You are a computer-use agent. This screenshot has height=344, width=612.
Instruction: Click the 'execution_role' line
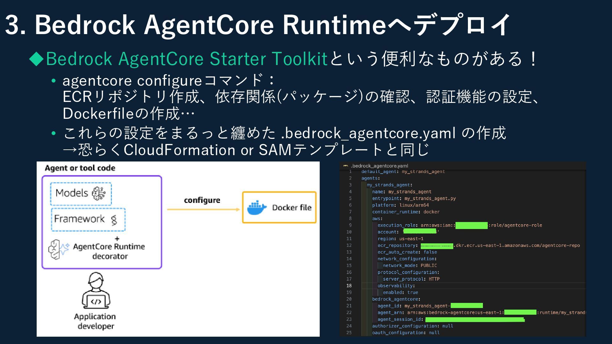460,225
